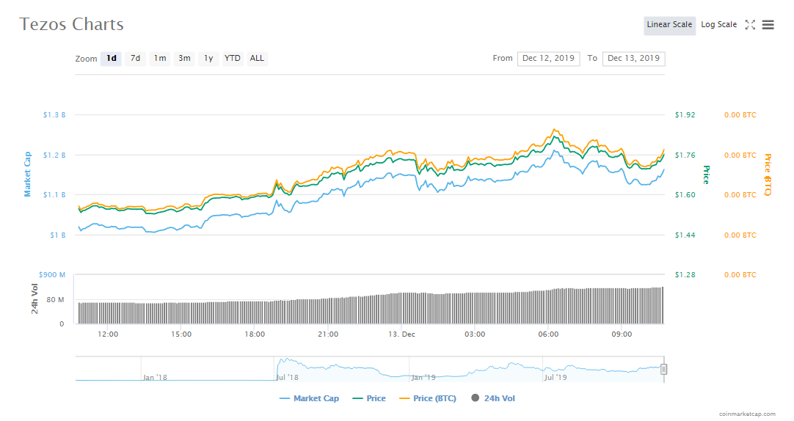Click the $1.92 price axis label
Viewport: 794px width, 421px height.
(685, 115)
